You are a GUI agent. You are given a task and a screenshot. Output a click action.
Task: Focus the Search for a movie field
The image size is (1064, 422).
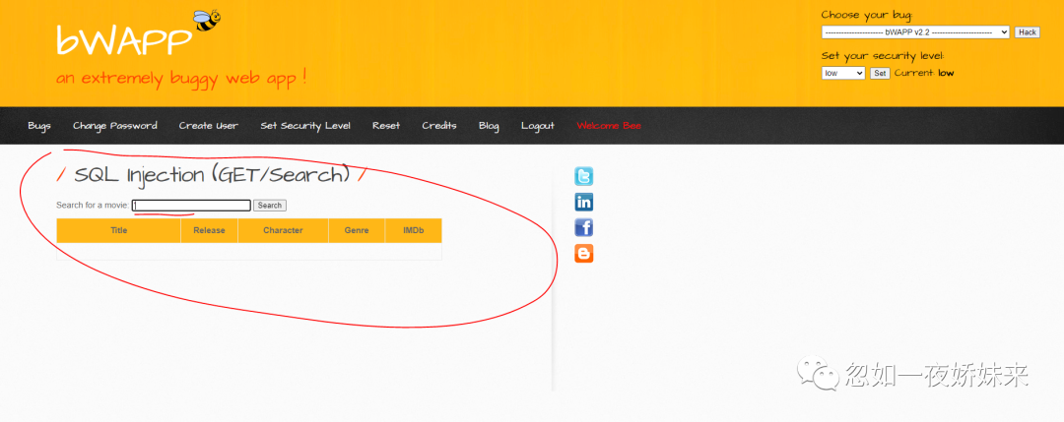[x=191, y=206]
